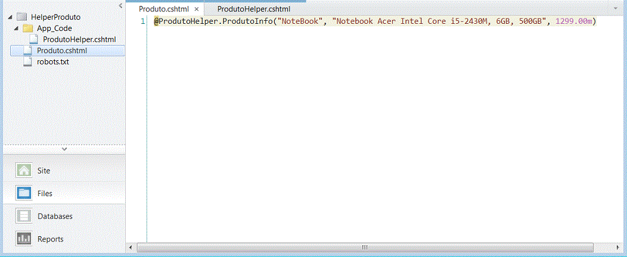Select Produto.cshtml in the file tree
627x257 pixels.
tap(62, 51)
